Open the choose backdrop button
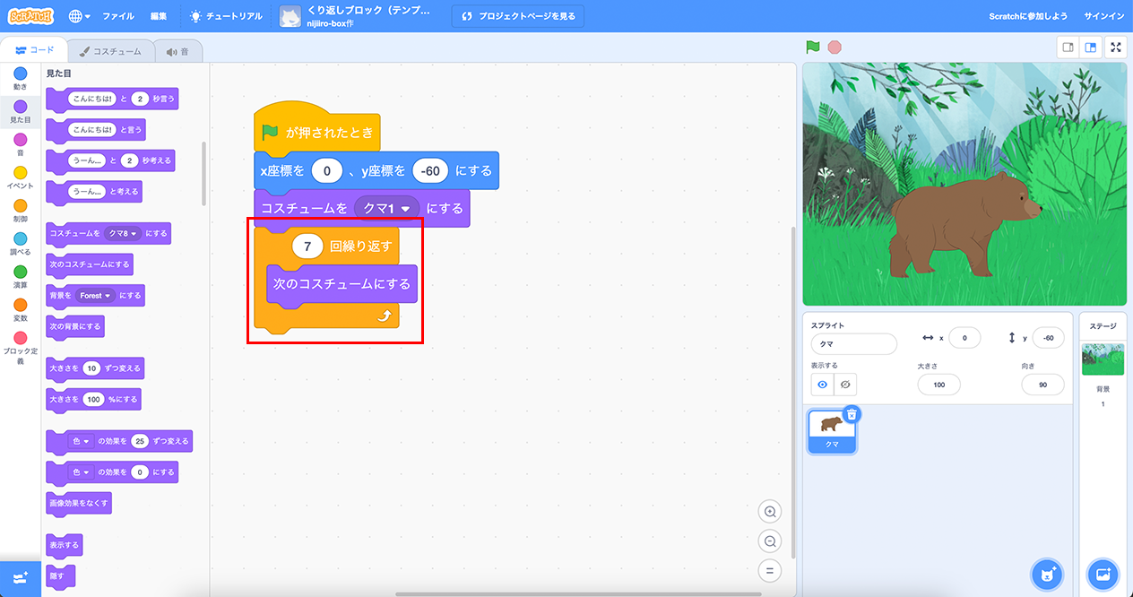This screenshot has width=1133, height=597. (1103, 574)
